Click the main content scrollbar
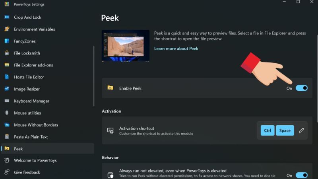The height and width of the screenshot is (179, 318). pos(317,78)
